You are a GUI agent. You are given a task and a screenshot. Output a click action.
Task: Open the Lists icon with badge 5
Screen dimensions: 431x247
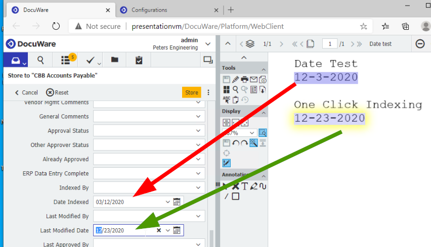66,60
